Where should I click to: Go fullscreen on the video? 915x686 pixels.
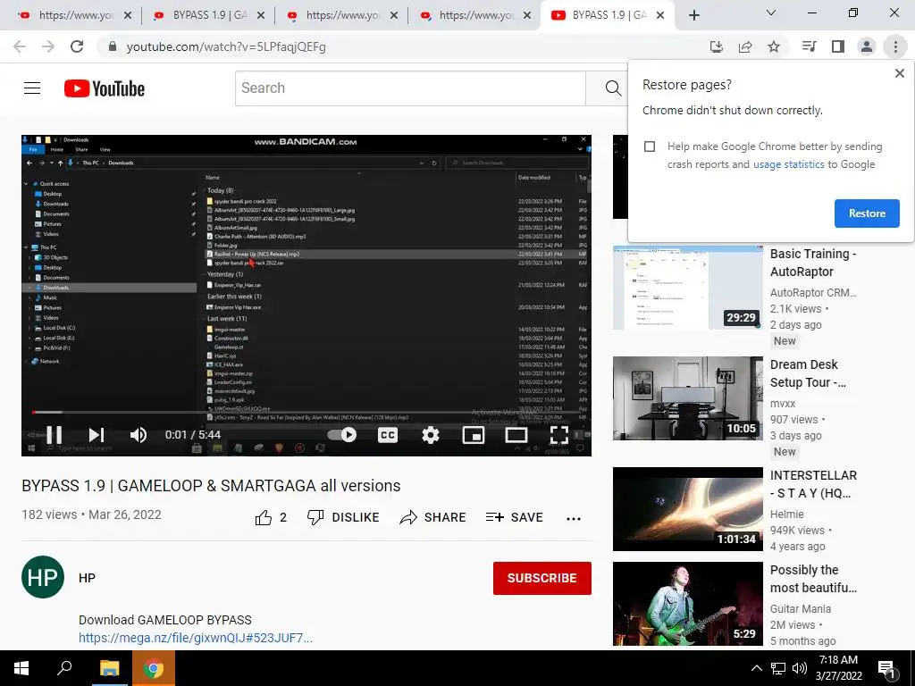(559, 435)
